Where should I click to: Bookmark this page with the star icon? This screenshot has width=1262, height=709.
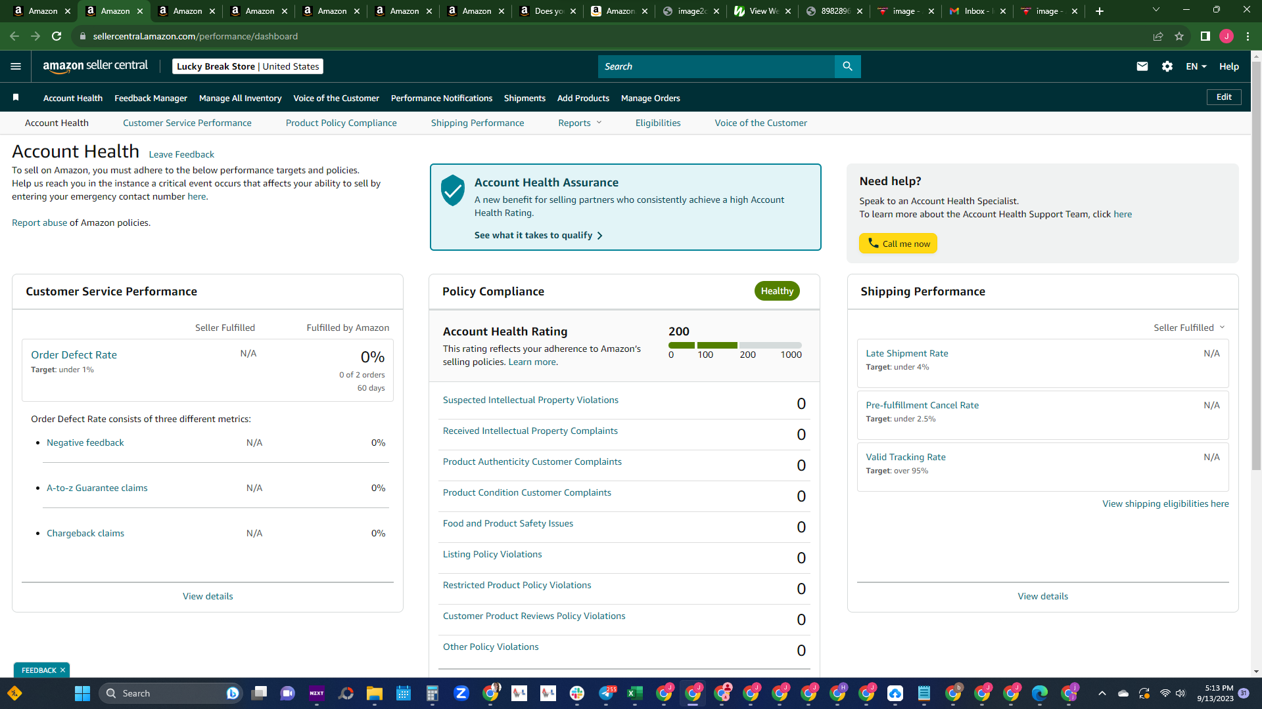coord(1179,36)
